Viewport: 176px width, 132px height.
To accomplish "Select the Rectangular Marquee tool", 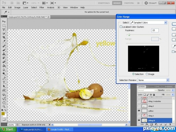I will [x=4, y=25].
